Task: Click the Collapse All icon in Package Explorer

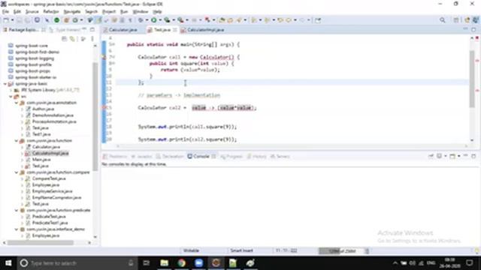Action: [64, 39]
